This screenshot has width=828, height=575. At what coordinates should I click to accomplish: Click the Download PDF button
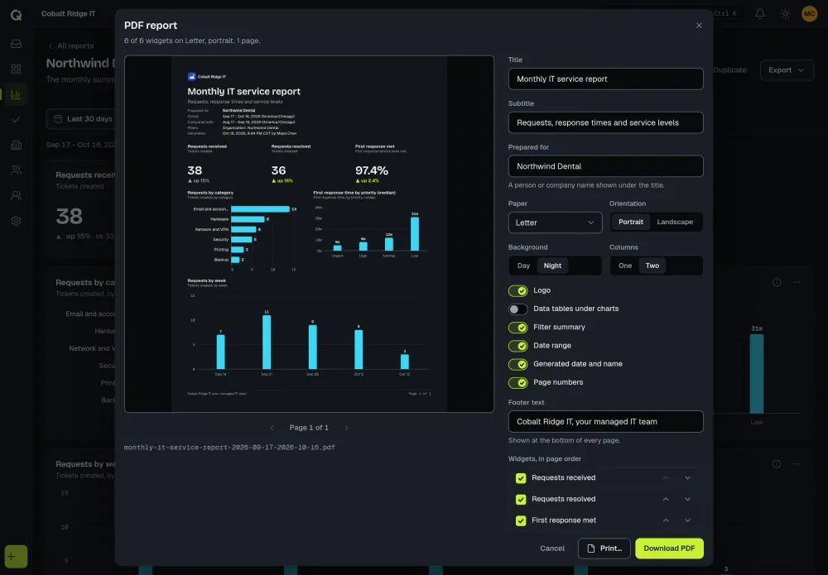pos(669,549)
